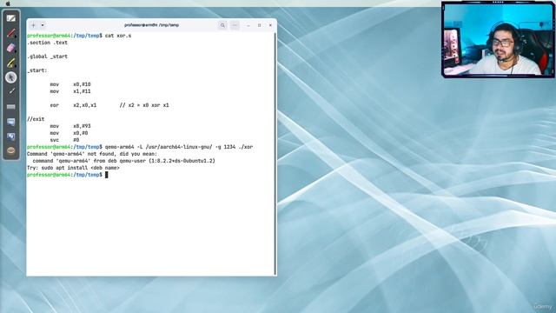Click the 'from deb qemu-user' suggestion line
This screenshot has height=313, width=556.
123,161
